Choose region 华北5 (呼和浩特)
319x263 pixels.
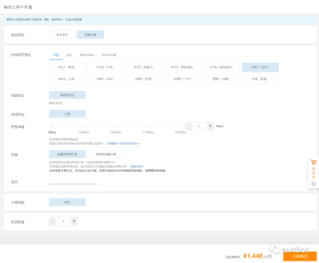click(183, 67)
